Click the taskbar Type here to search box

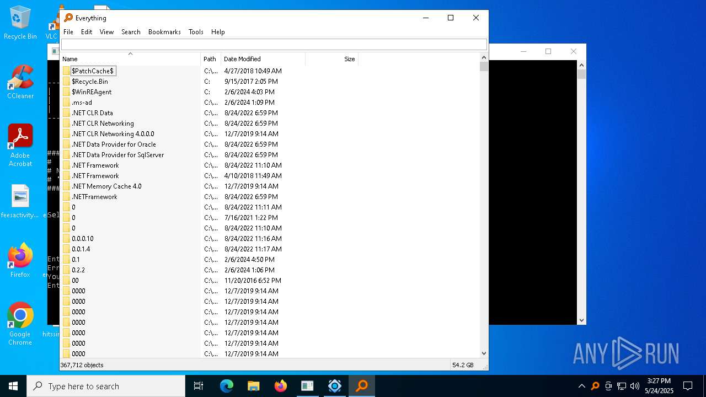pyautogui.click(x=106, y=386)
